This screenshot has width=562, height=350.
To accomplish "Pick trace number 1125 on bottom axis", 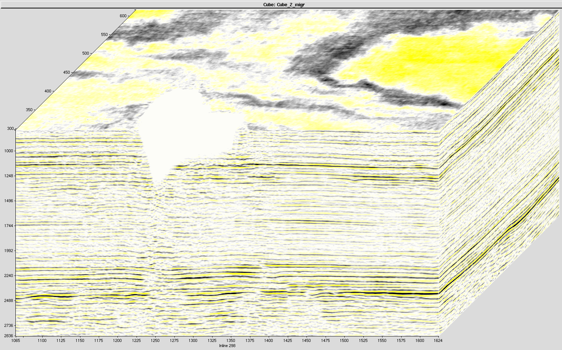I will point(61,340).
